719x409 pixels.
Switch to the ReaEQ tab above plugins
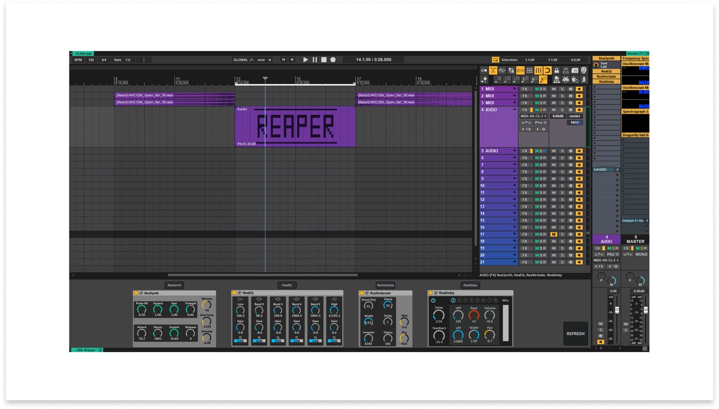[x=287, y=285]
